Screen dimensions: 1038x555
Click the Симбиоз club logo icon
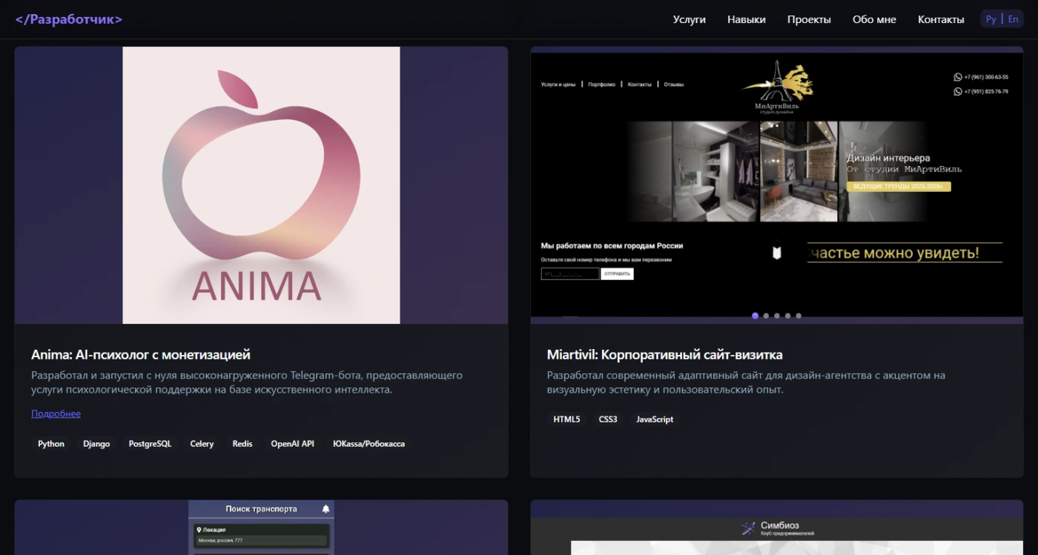point(748,528)
